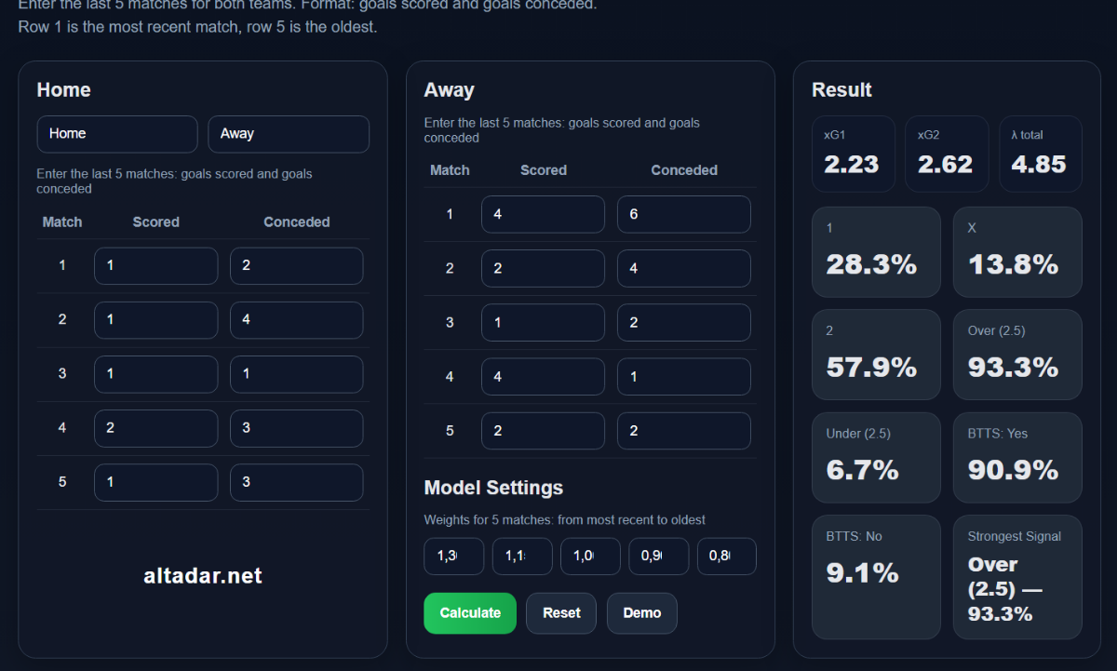This screenshot has height=671, width=1117.
Task: Select the Strongest Signal result card
Action: (x=1016, y=577)
